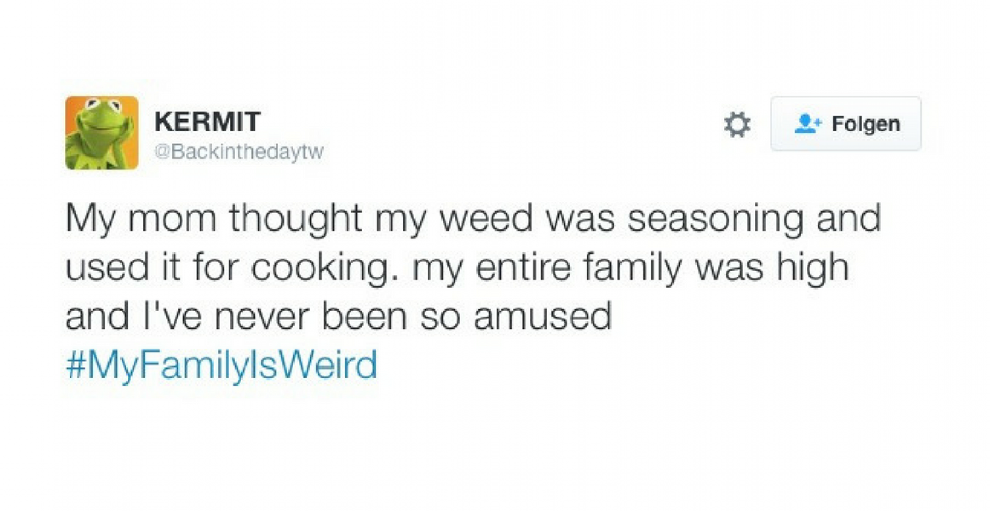This screenshot has width=990, height=511.
Task: Click the word "seasoning" in the tweet
Action: click(x=715, y=218)
